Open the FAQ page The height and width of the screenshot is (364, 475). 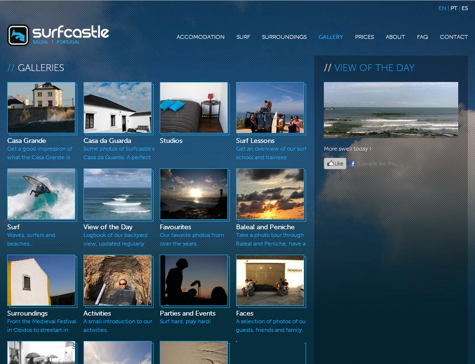click(x=422, y=37)
